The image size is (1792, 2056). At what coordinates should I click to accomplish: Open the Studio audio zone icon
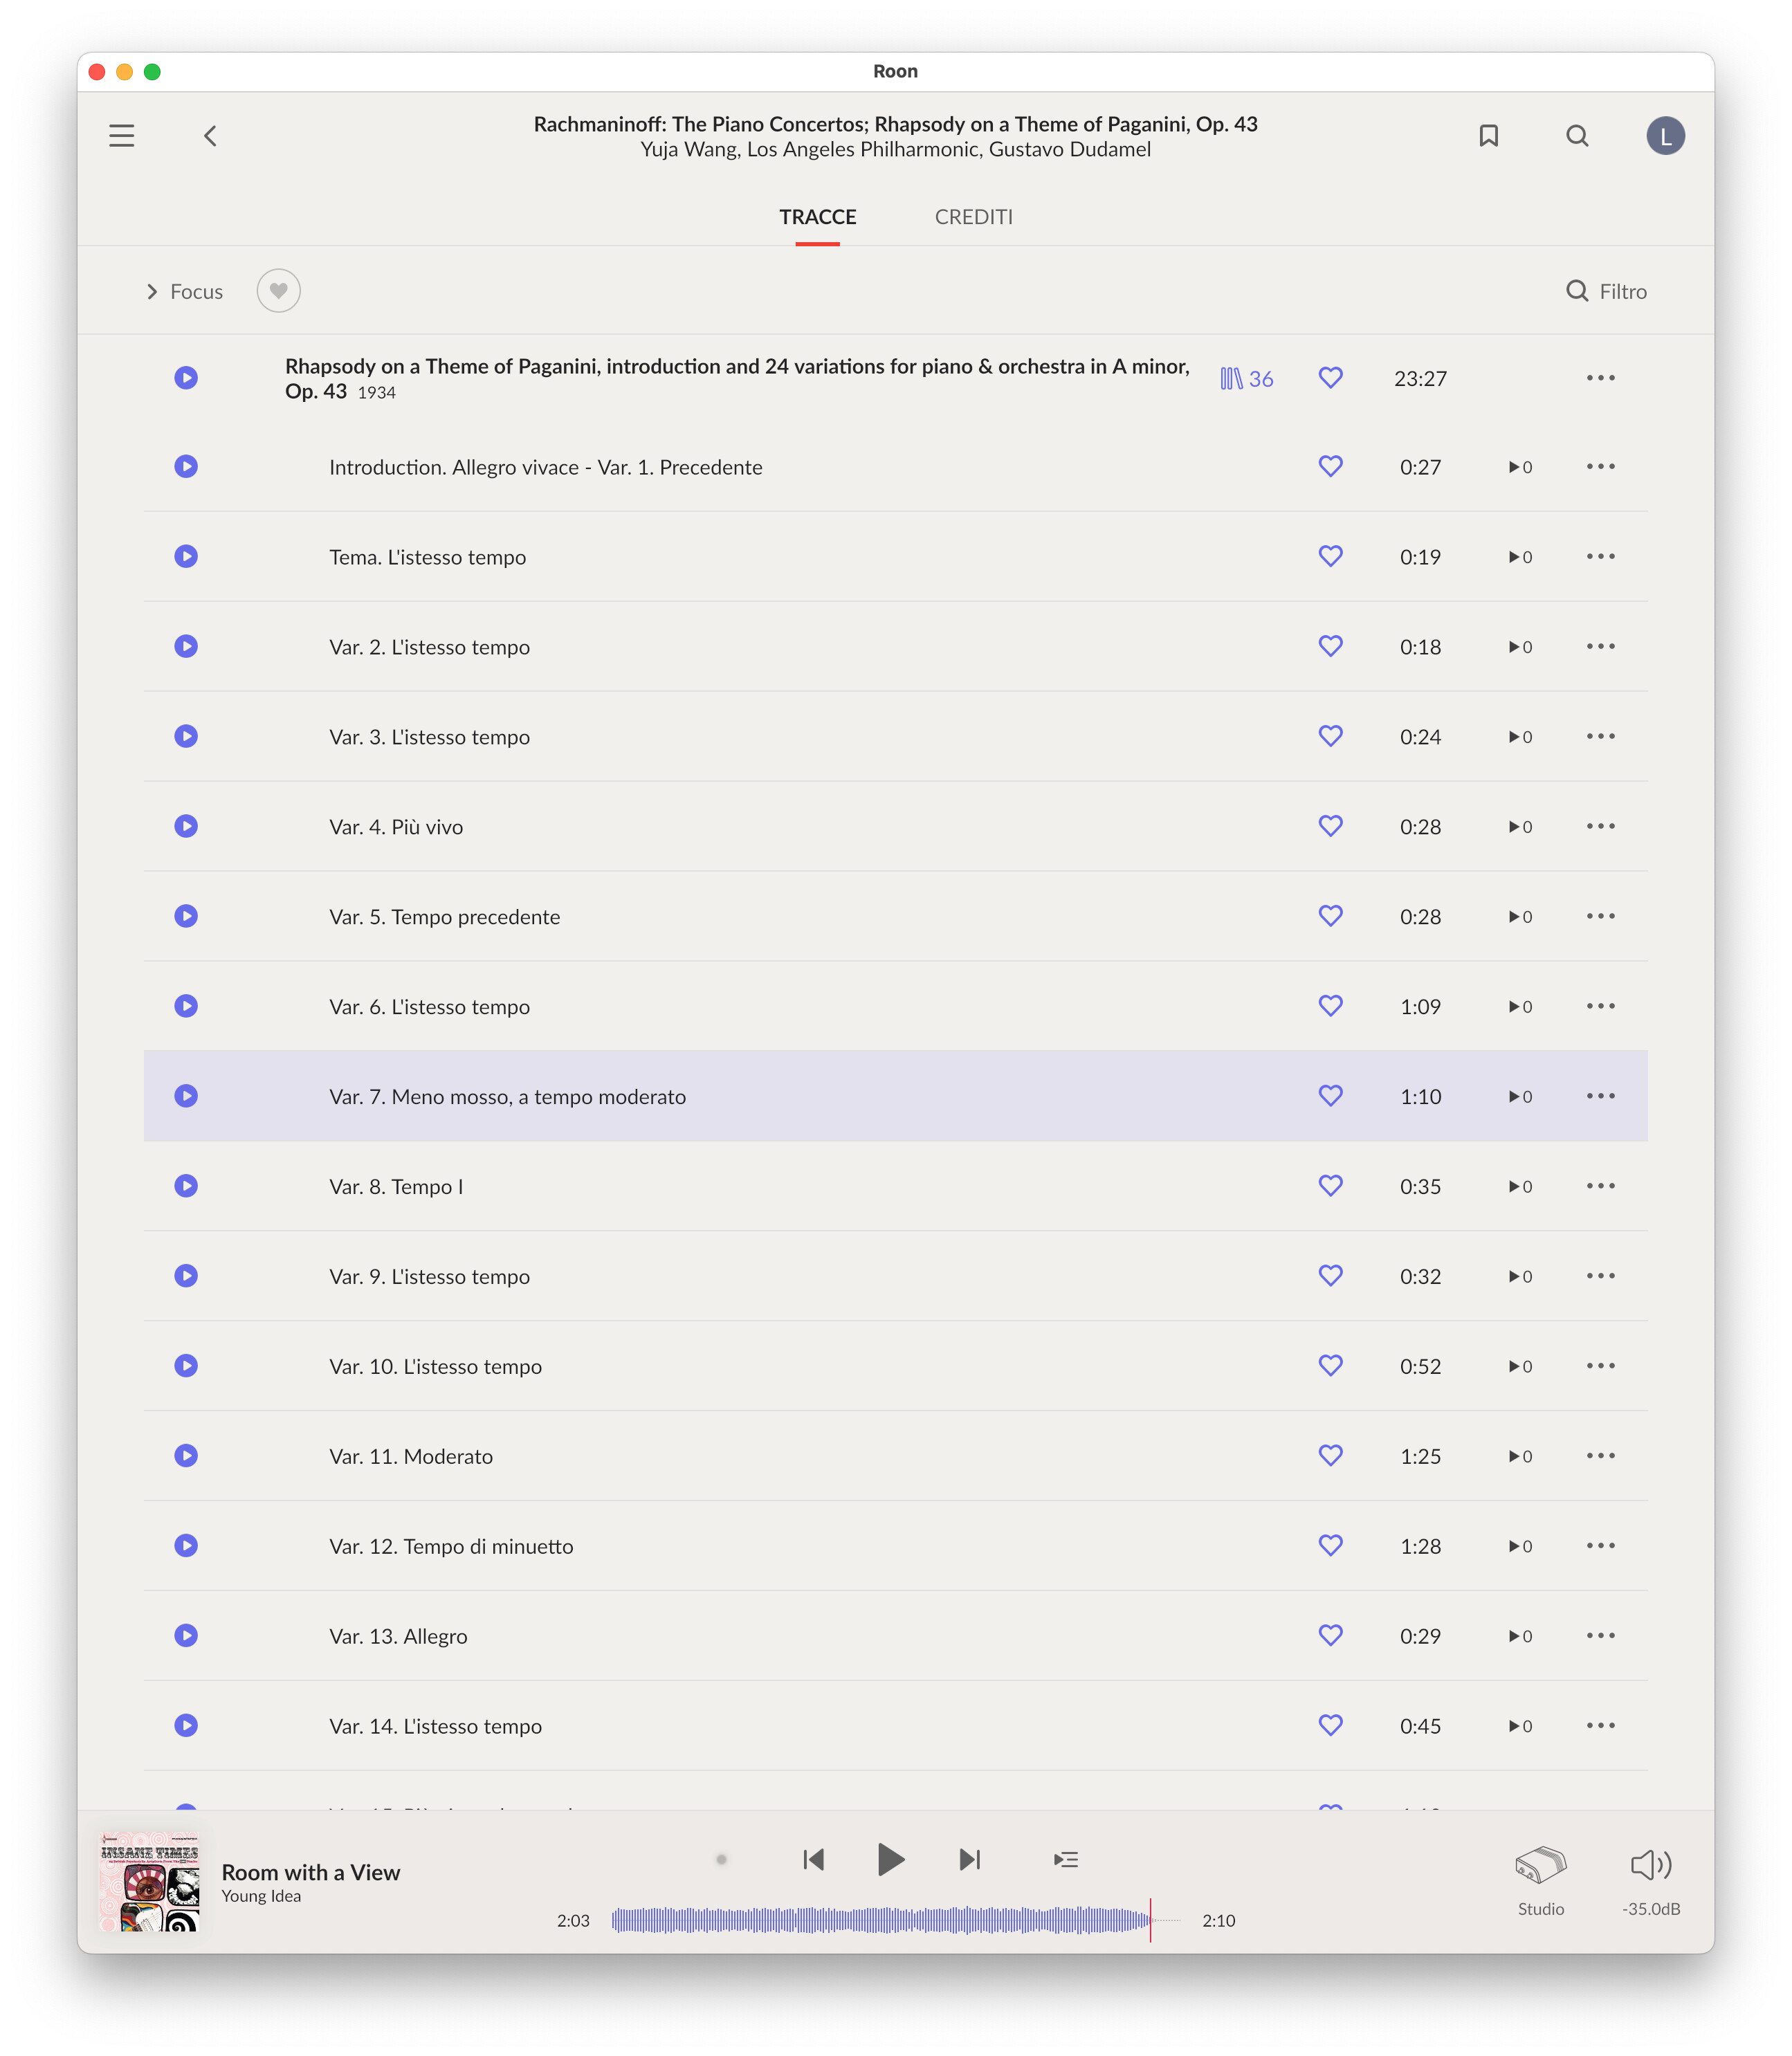(1540, 1866)
